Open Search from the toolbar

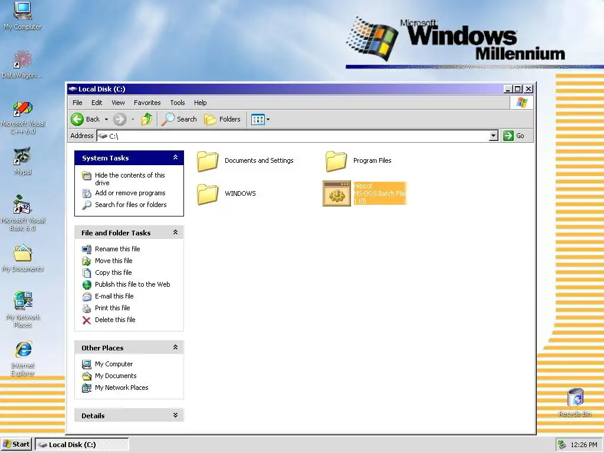pos(179,119)
